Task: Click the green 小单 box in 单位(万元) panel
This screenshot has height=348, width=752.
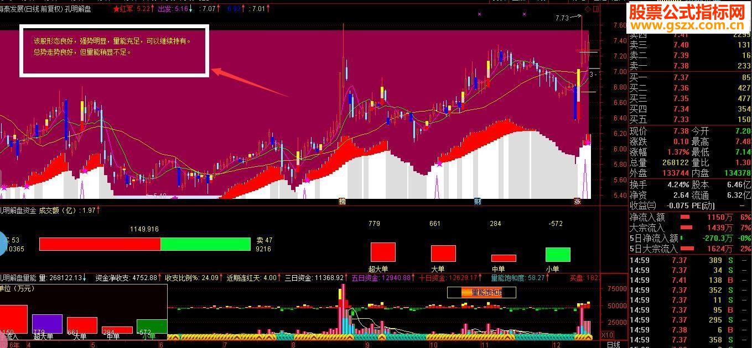Action: click(152, 326)
